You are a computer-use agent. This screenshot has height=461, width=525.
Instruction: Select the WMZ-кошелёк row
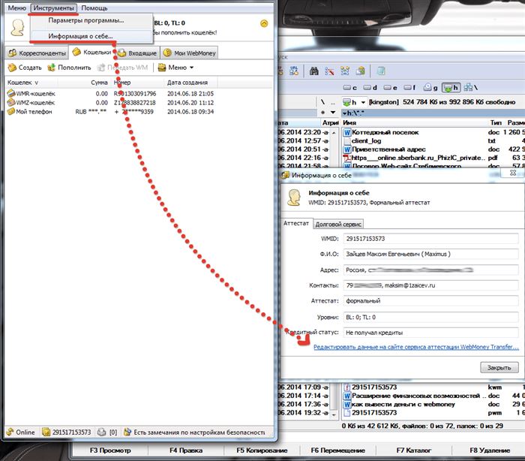click(110, 103)
